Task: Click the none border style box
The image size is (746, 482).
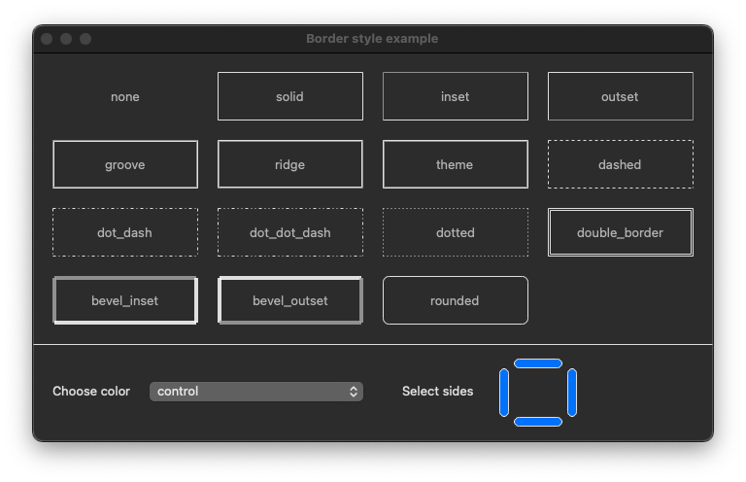Action: 125,96
